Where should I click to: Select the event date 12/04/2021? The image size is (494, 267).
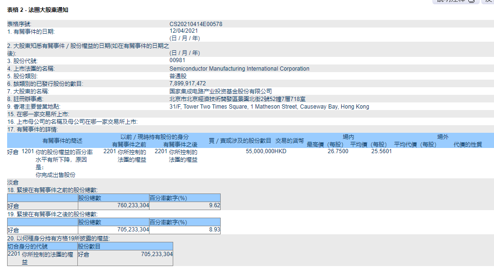tap(184, 31)
